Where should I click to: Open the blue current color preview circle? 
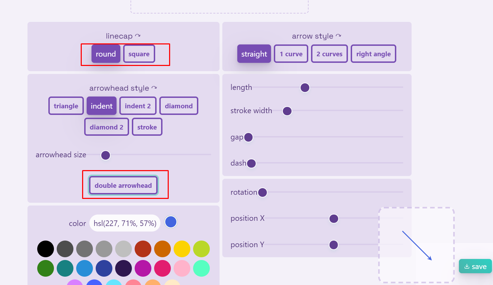171,222
